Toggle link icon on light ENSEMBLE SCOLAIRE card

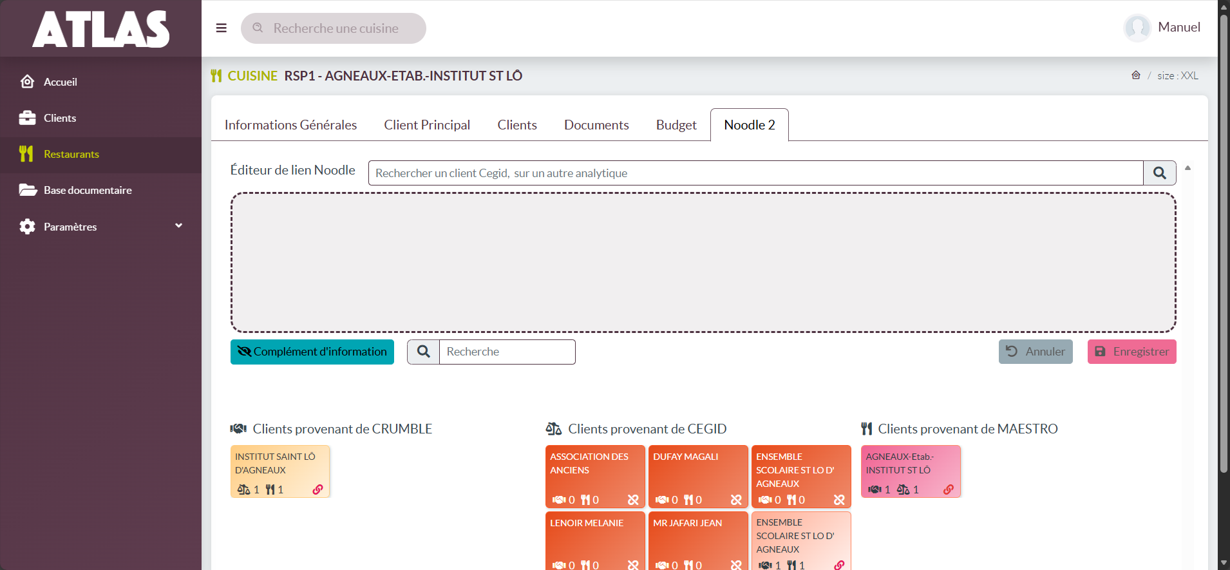click(x=840, y=565)
